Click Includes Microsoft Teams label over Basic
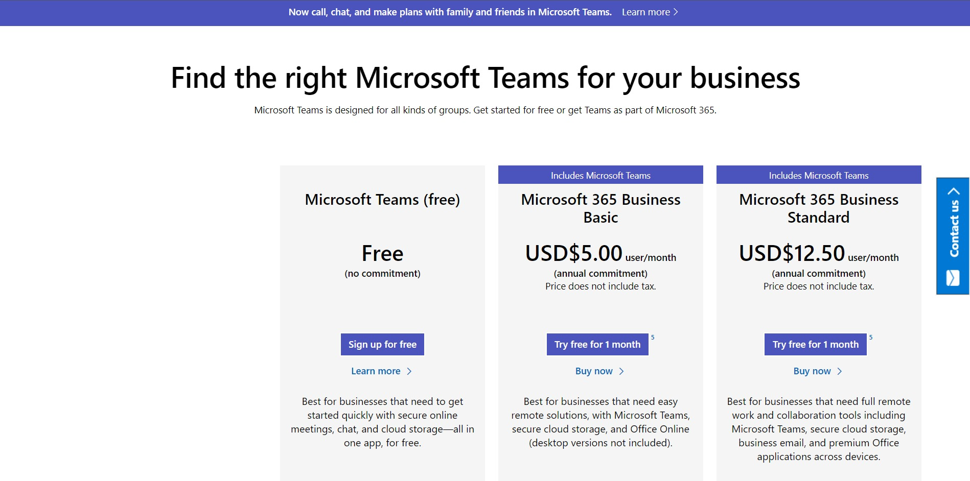 [601, 175]
